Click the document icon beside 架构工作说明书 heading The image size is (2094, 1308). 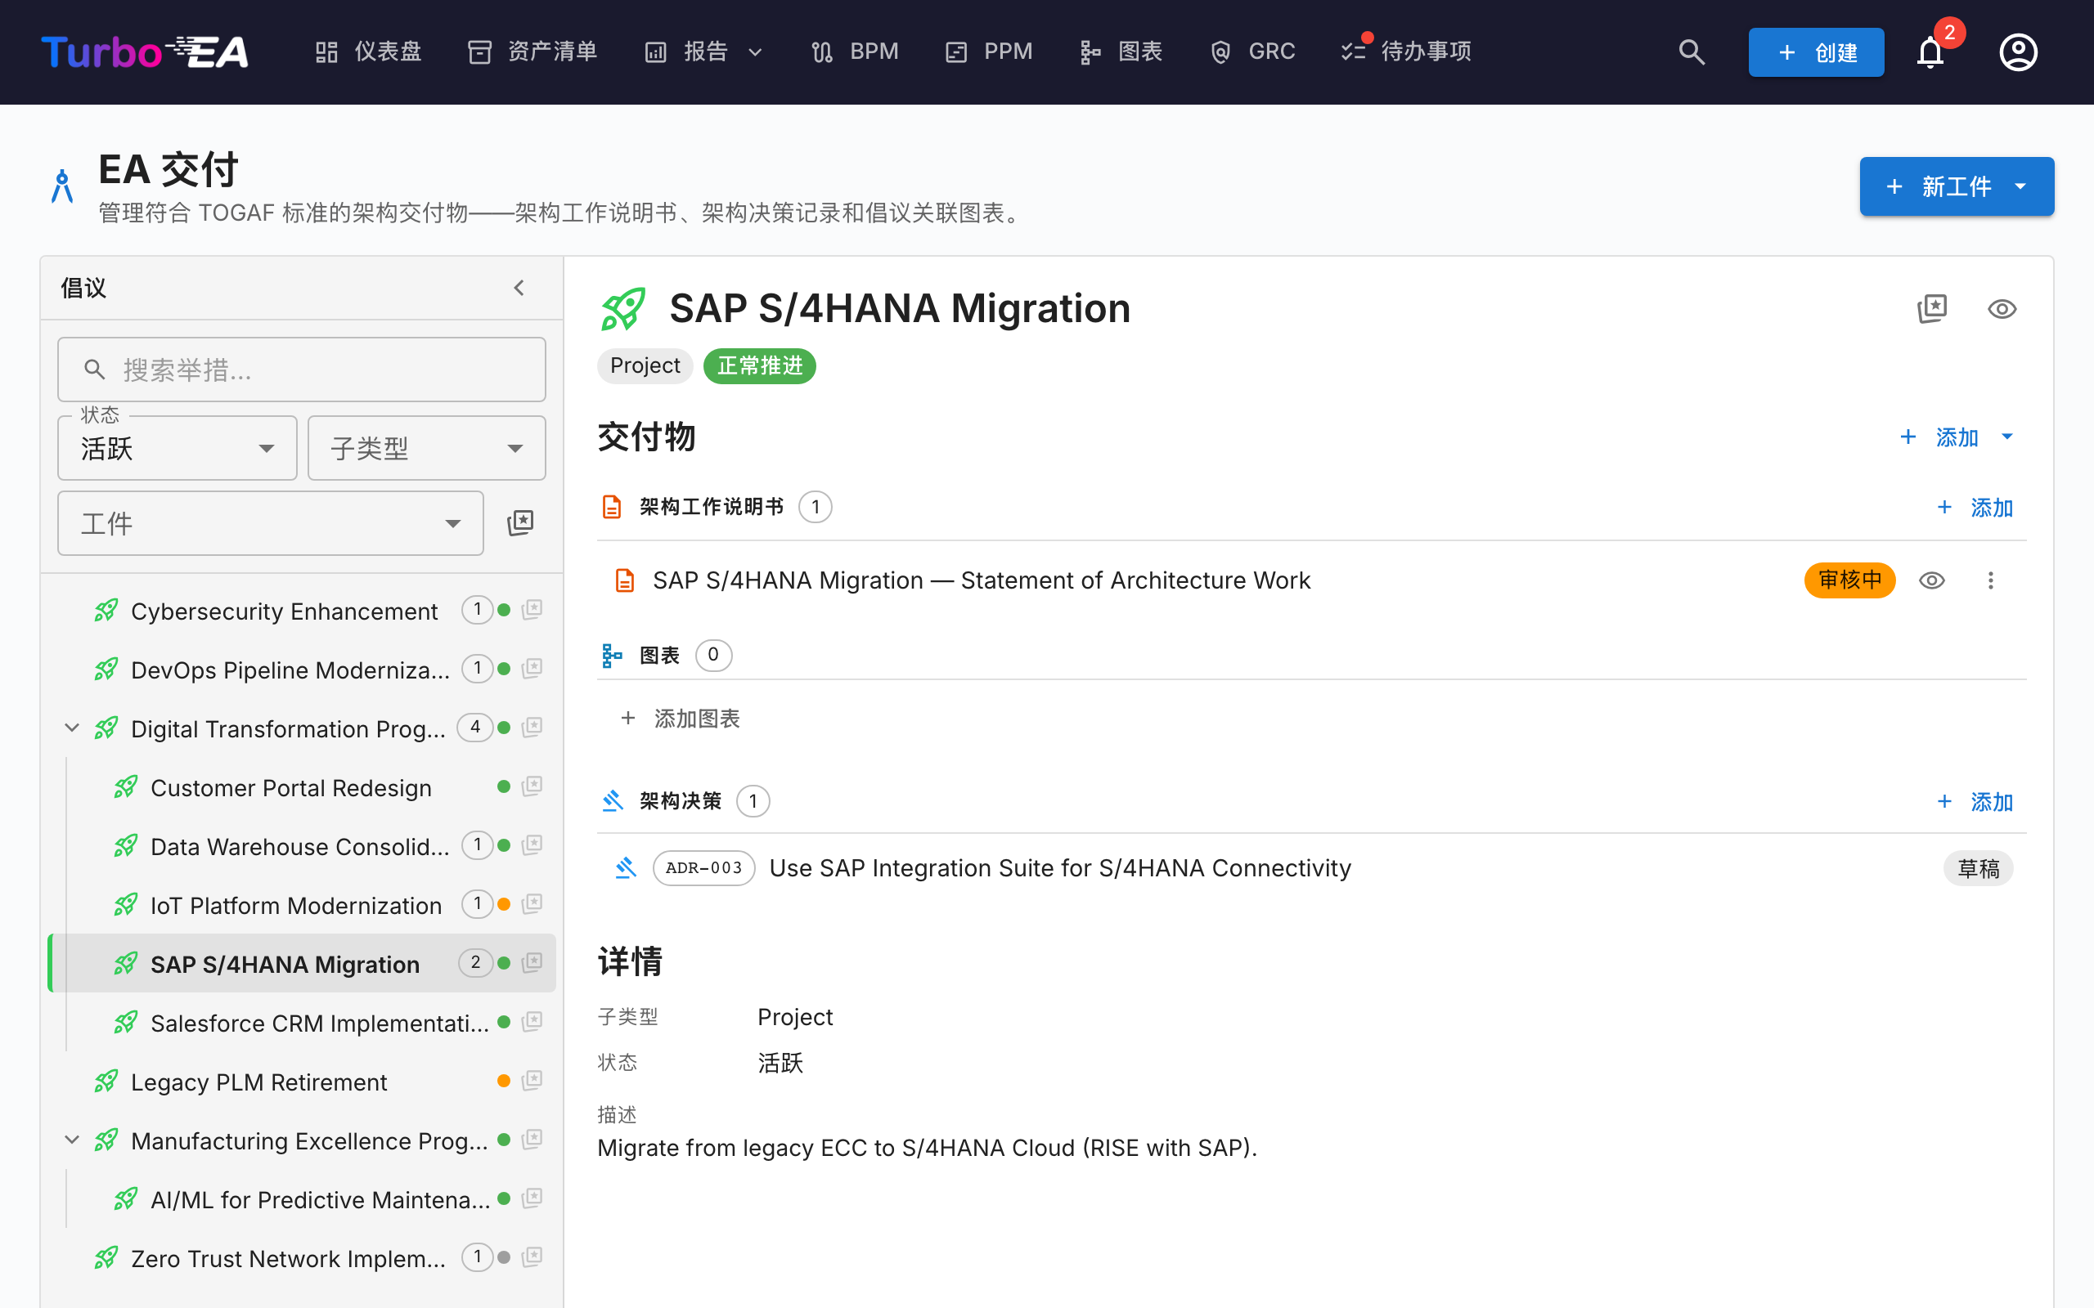(x=612, y=507)
